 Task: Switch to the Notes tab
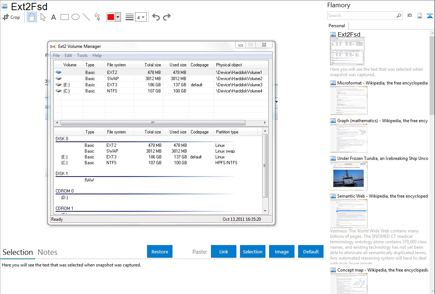click(48, 252)
